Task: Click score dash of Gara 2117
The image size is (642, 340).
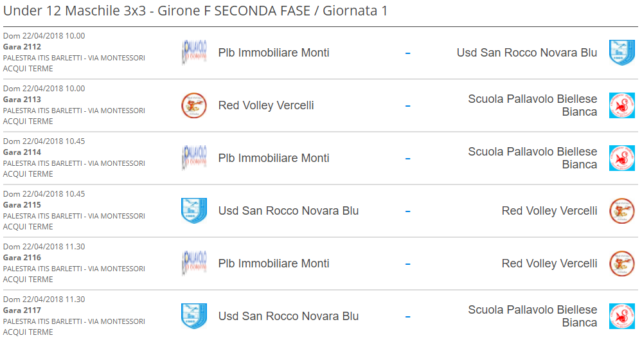Action: (x=408, y=317)
